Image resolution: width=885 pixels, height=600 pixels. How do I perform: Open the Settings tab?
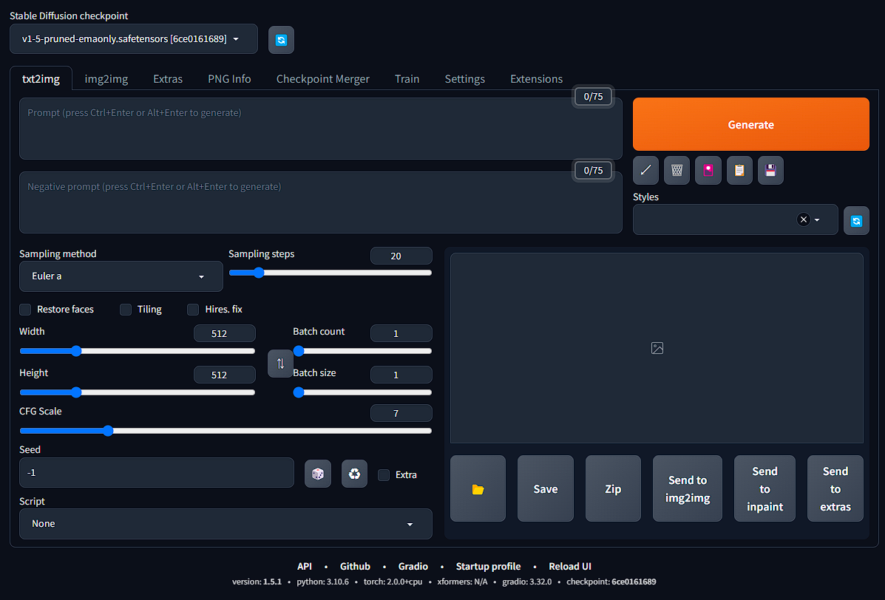[464, 79]
